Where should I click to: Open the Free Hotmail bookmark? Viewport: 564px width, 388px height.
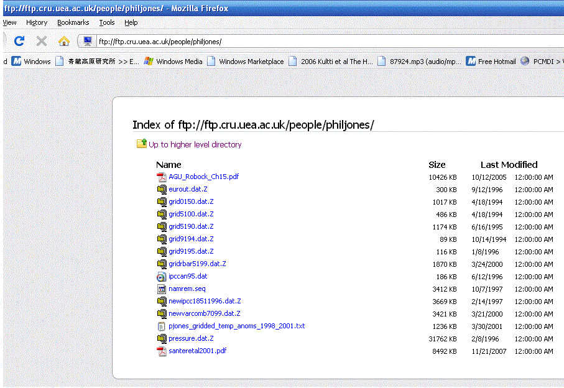pyautogui.click(x=496, y=62)
